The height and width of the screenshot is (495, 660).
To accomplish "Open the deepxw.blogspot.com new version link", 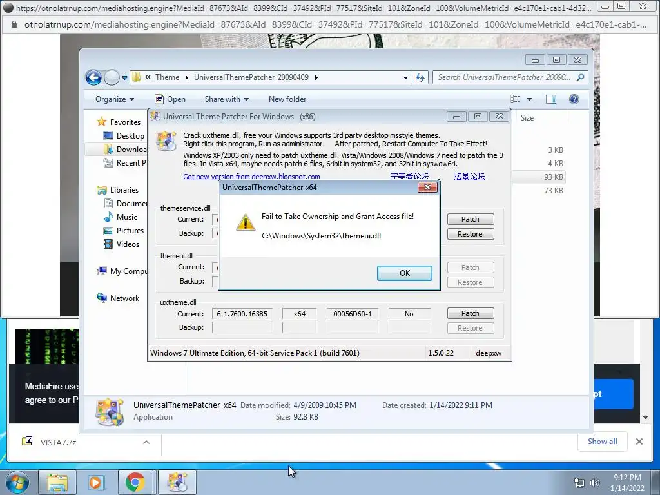I will pos(251,177).
